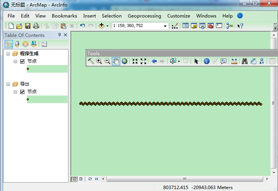Open a map document folder icon
Screen dimensions: 278x191
pyautogui.click(x=19, y=26)
